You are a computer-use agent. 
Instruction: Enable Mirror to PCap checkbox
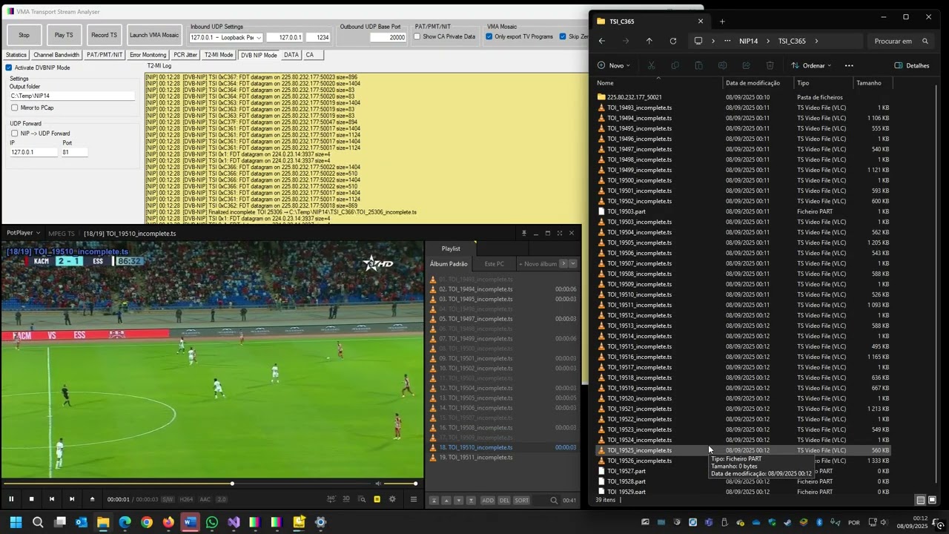(x=14, y=108)
